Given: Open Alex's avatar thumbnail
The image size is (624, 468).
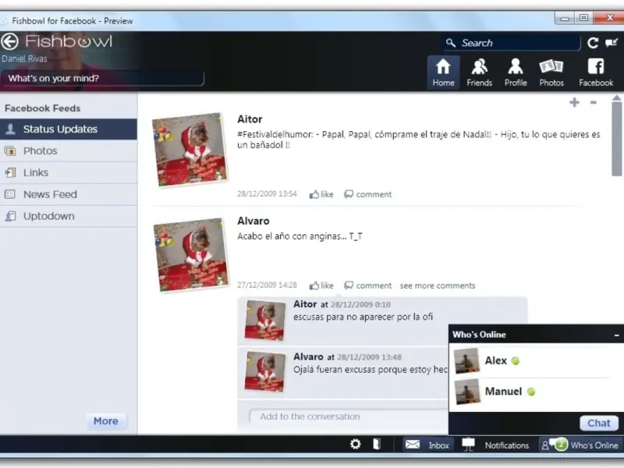Looking at the screenshot, I should 466,361.
